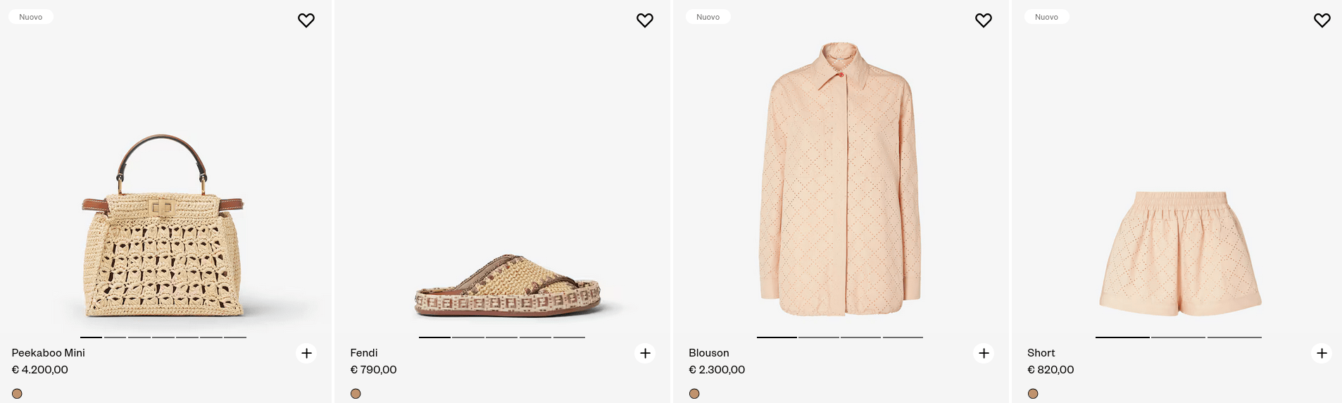Show second image of Blouson carousel
This screenshot has width=1342, height=403.
(x=819, y=337)
